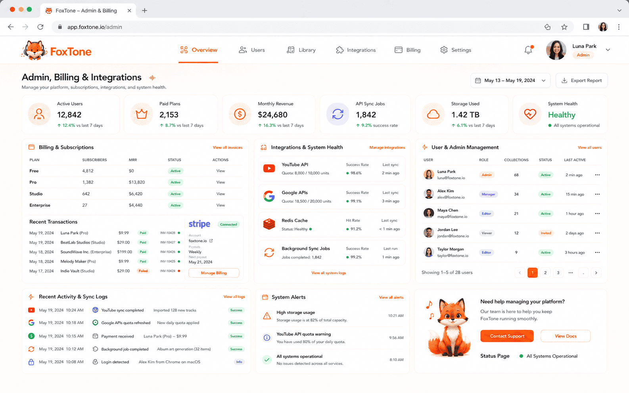
Task: Open the Users tab
Action: 251,50
